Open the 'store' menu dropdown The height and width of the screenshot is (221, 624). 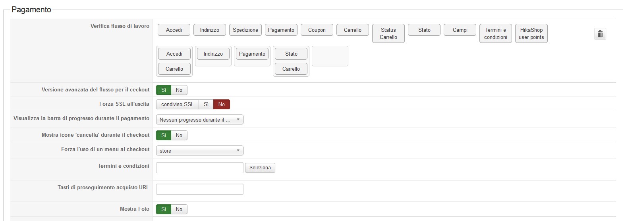(199, 151)
